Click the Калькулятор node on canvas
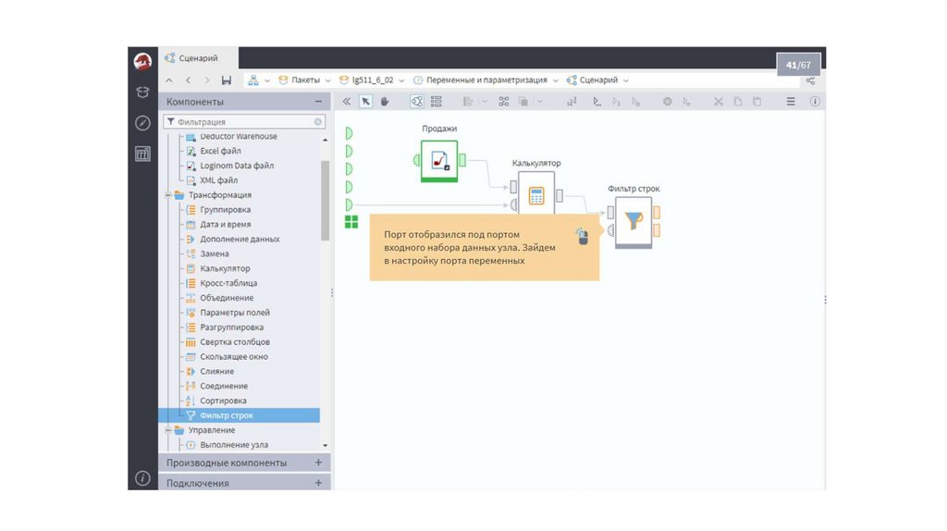Screen dimensions: 947x531 pyautogui.click(x=536, y=196)
